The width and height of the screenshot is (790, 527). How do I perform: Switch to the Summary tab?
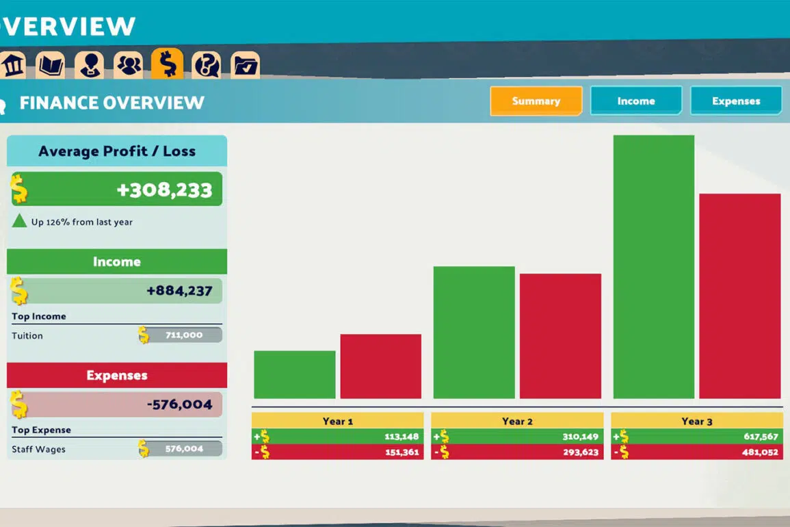pos(536,101)
